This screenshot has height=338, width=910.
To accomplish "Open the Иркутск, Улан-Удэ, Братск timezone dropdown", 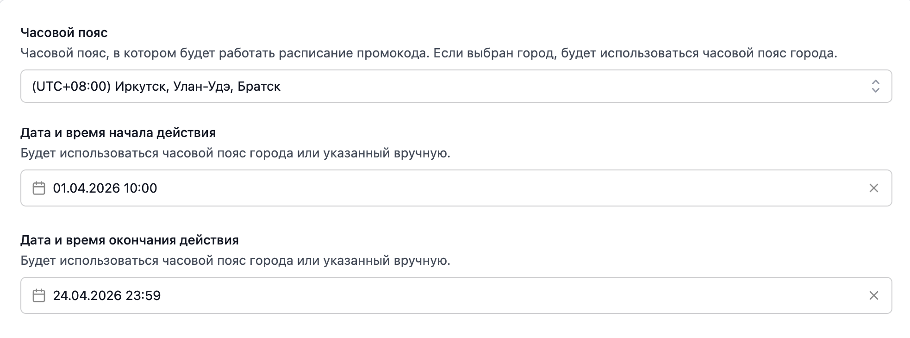I will tap(198, 87).
